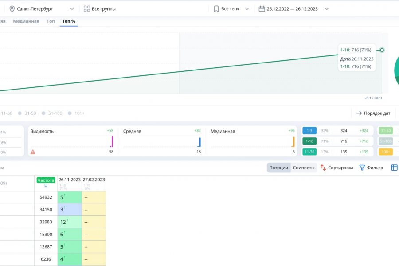The width and height of the screenshot is (399, 266).
Task: Switch to the Медианная tab
Action: (x=26, y=21)
